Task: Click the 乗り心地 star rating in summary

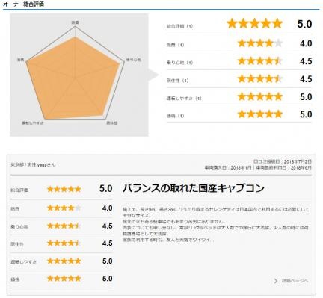Action: click(x=260, y=61)
